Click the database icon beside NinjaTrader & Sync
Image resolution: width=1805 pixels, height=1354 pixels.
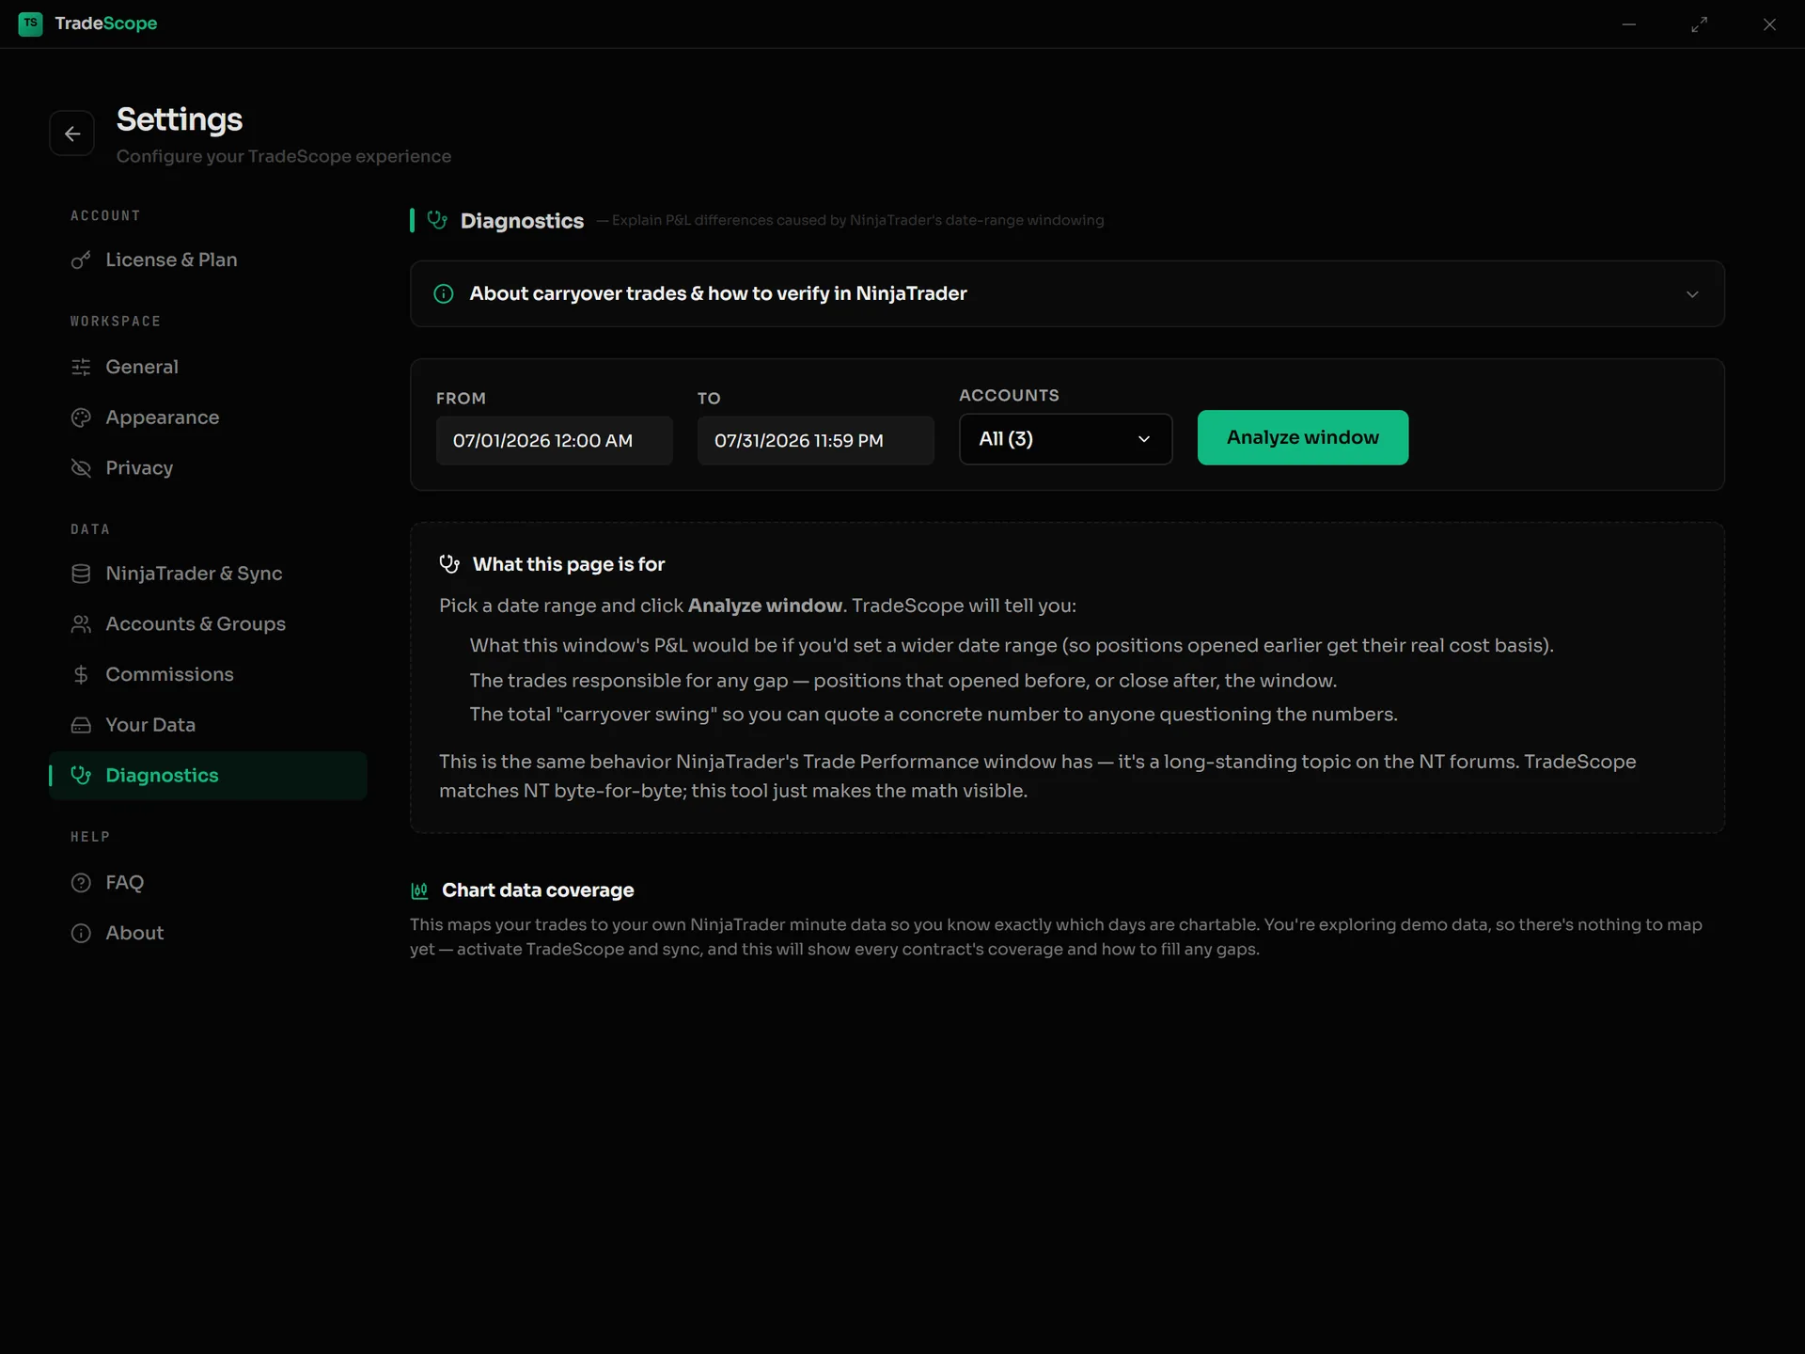tap(81, 574)
